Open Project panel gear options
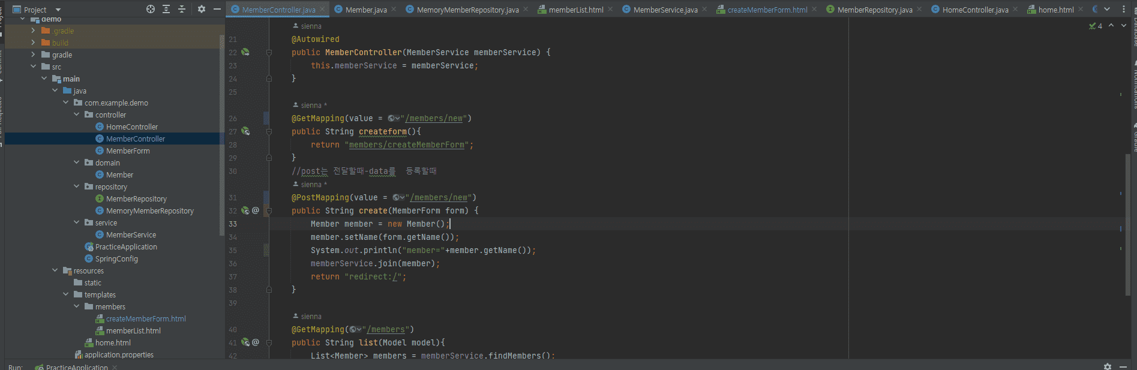 point(202,9)
